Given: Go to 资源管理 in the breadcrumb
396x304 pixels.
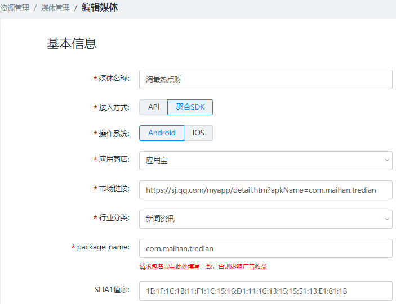Looking at the screenshot, I should tap(15, 8).
